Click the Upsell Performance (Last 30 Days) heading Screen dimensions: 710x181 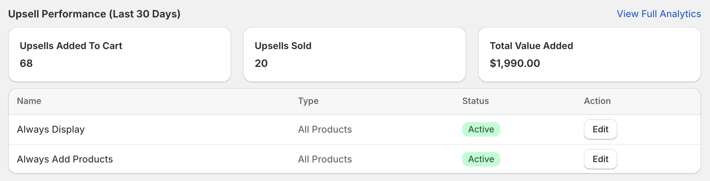pos(94,14)
